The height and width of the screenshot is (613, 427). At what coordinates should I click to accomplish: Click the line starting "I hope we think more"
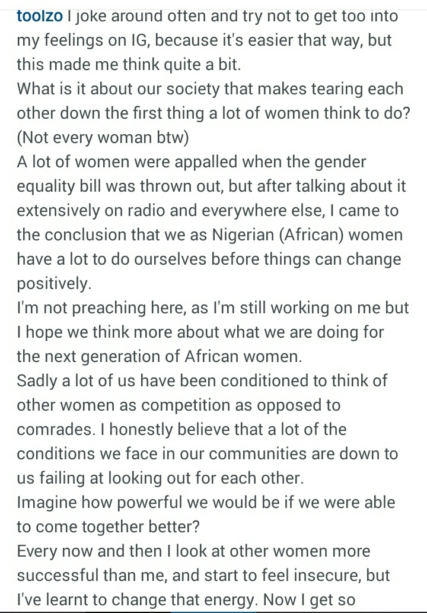200,332
